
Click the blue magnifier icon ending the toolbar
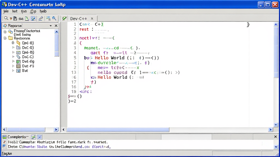coord(54,18)
